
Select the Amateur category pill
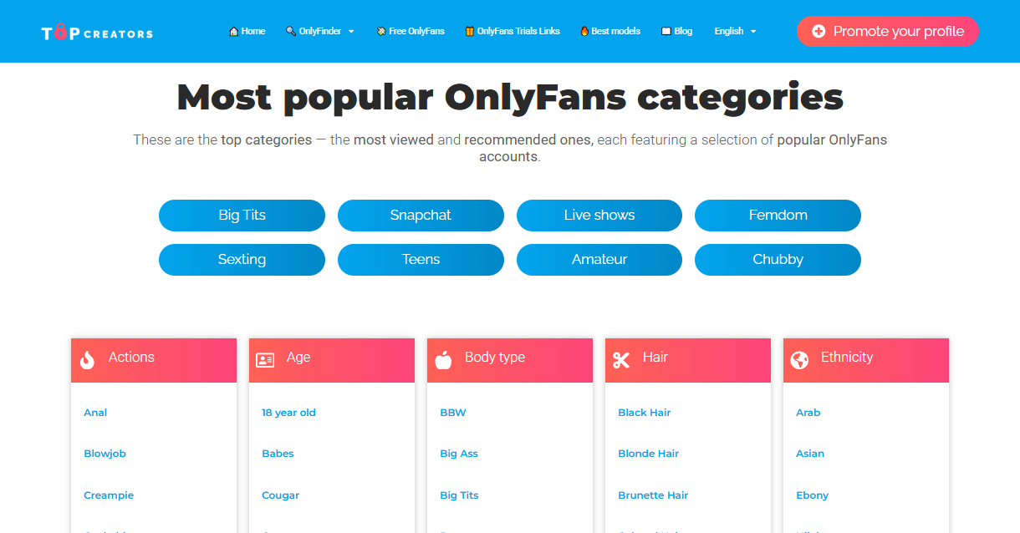[599, 260]
